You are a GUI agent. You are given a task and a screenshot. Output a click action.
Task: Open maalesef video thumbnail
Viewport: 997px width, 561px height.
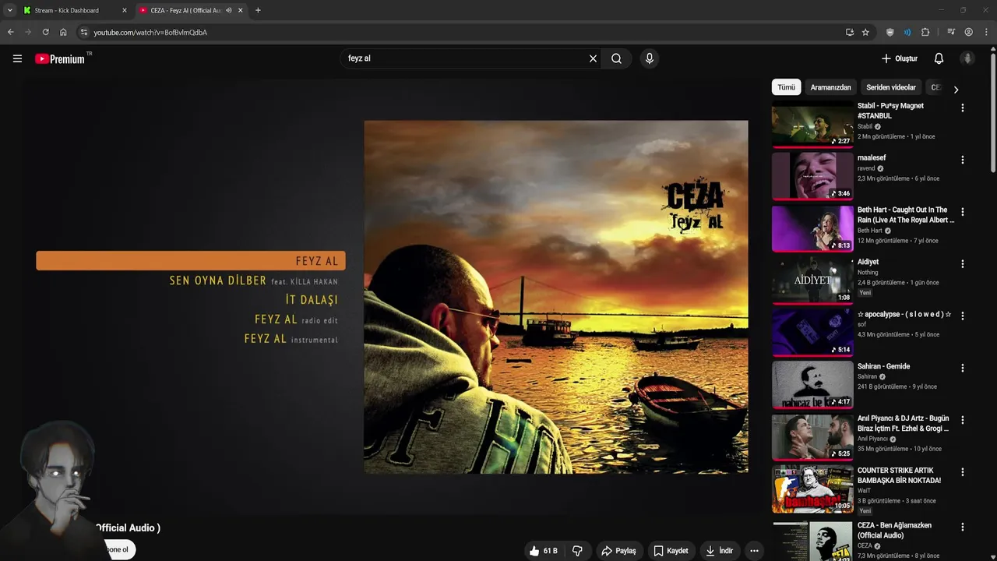tap(812, 176)
